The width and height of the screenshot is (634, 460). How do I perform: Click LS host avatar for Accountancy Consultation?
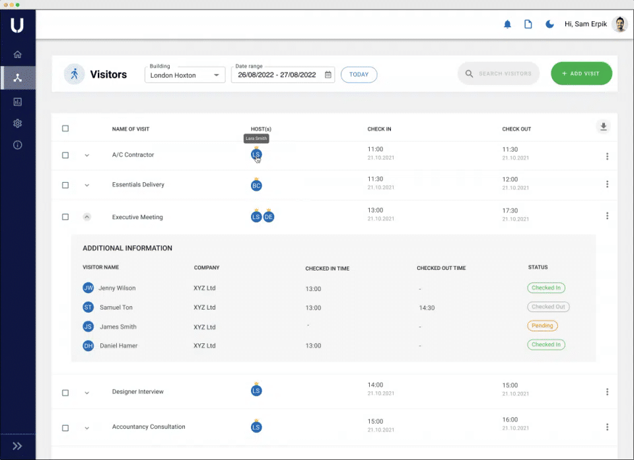(x=256, y=427)
